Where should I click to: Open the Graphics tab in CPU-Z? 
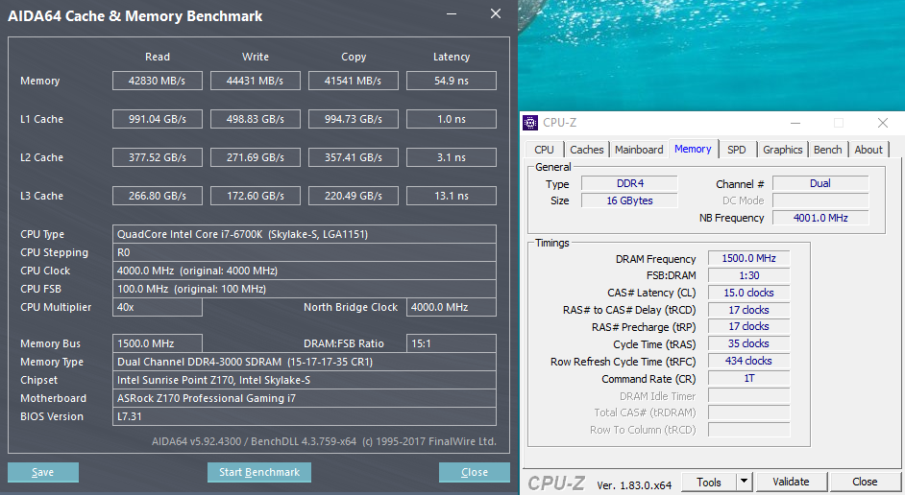pyautogui.click(x=782, y=150)
